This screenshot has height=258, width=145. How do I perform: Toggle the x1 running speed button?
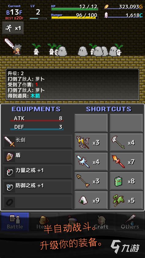tap(13, 28)
